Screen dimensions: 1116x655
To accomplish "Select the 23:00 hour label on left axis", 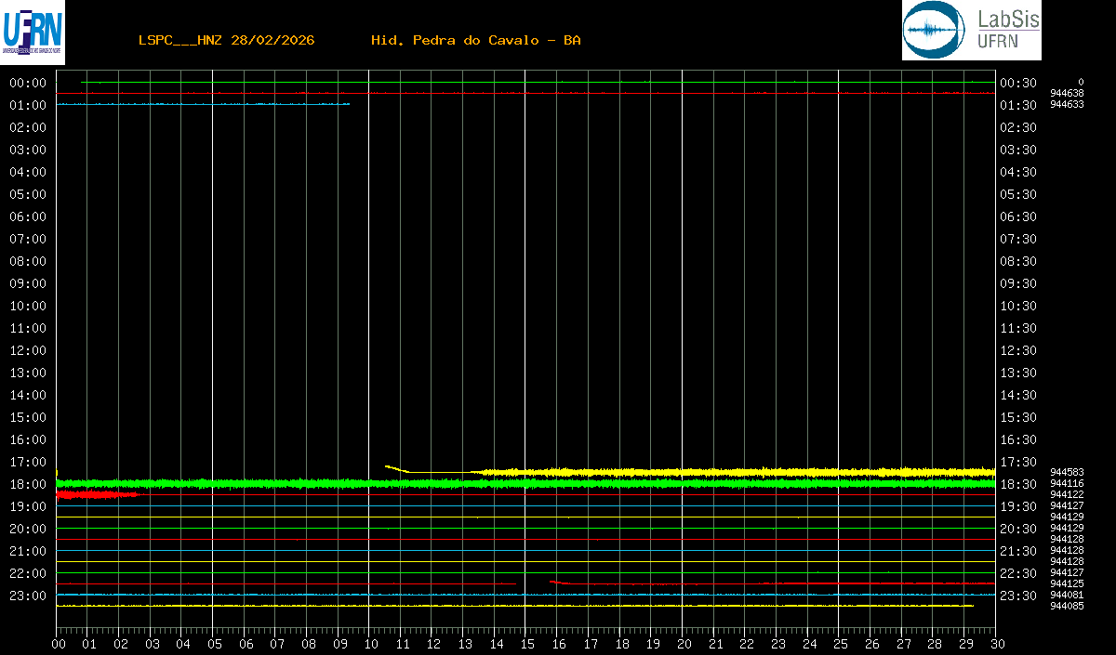I will (x=28, y=596).
